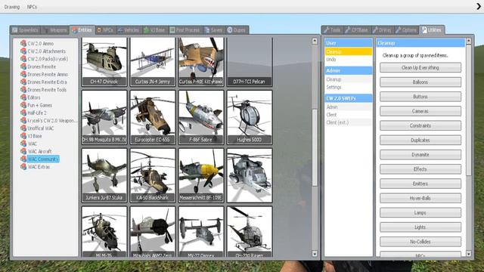Spawn the OH-23G Raven helicopter
Image resolution: width=484 pixels, height=272 pixels.
[x=250, y=232]
